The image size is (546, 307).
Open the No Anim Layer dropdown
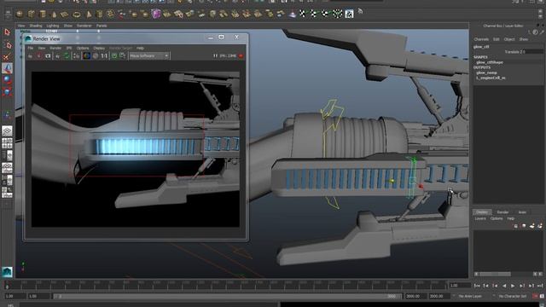point(469,296)
